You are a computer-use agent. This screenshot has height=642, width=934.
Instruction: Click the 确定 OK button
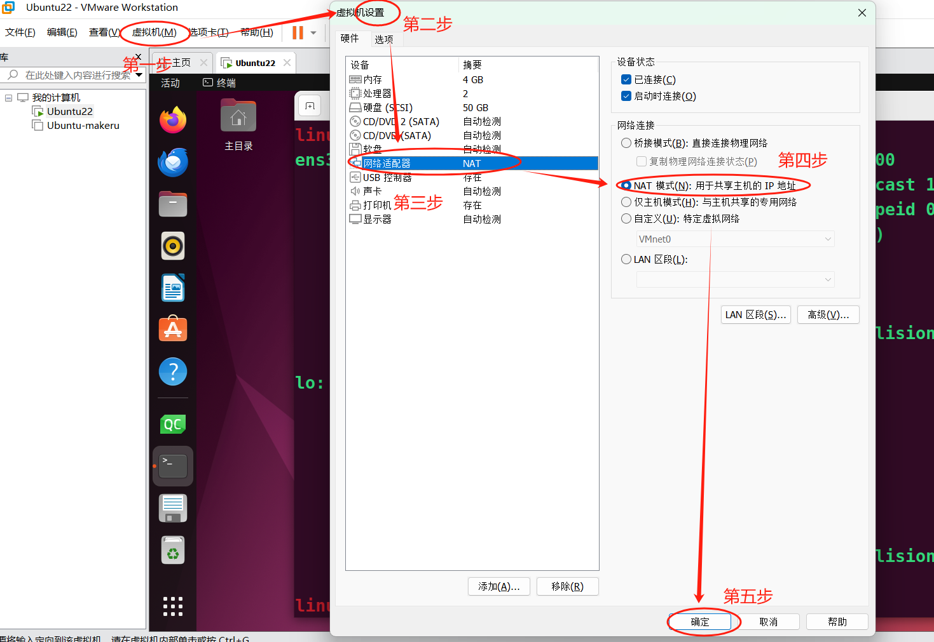click(700, 622)
